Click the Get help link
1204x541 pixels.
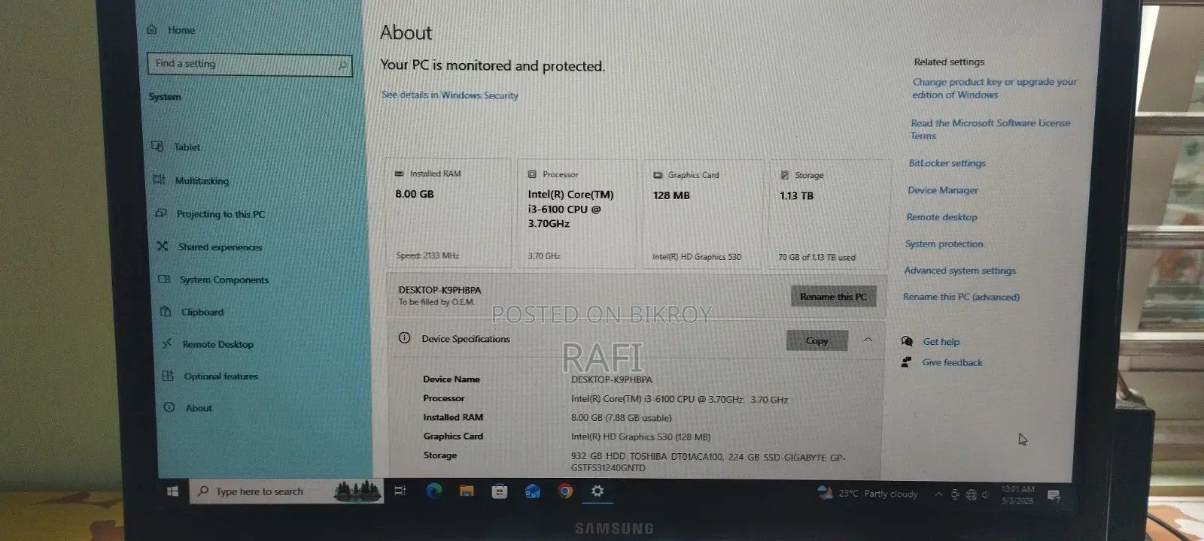(941, 342)
